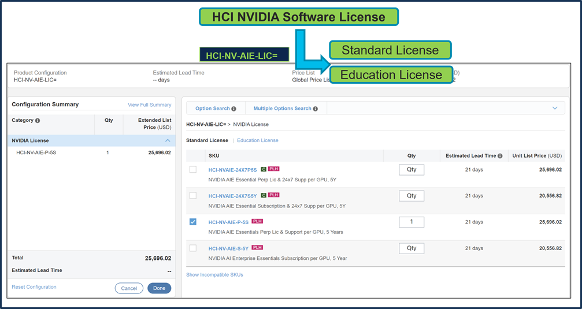
Task: Click green C badge on HCI-NVAIE-24X7S5Y
Action: [x=264, y=195]
